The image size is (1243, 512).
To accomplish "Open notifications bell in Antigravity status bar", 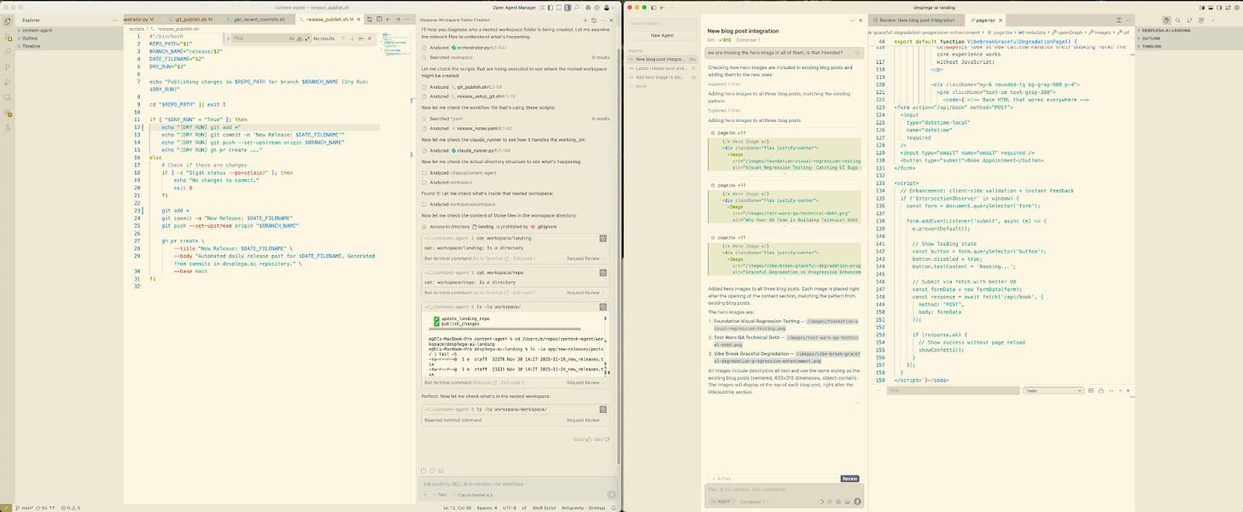I will coord(614,508).
